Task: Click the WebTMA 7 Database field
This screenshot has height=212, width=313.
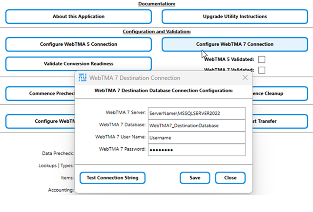Action: (197, 126)
